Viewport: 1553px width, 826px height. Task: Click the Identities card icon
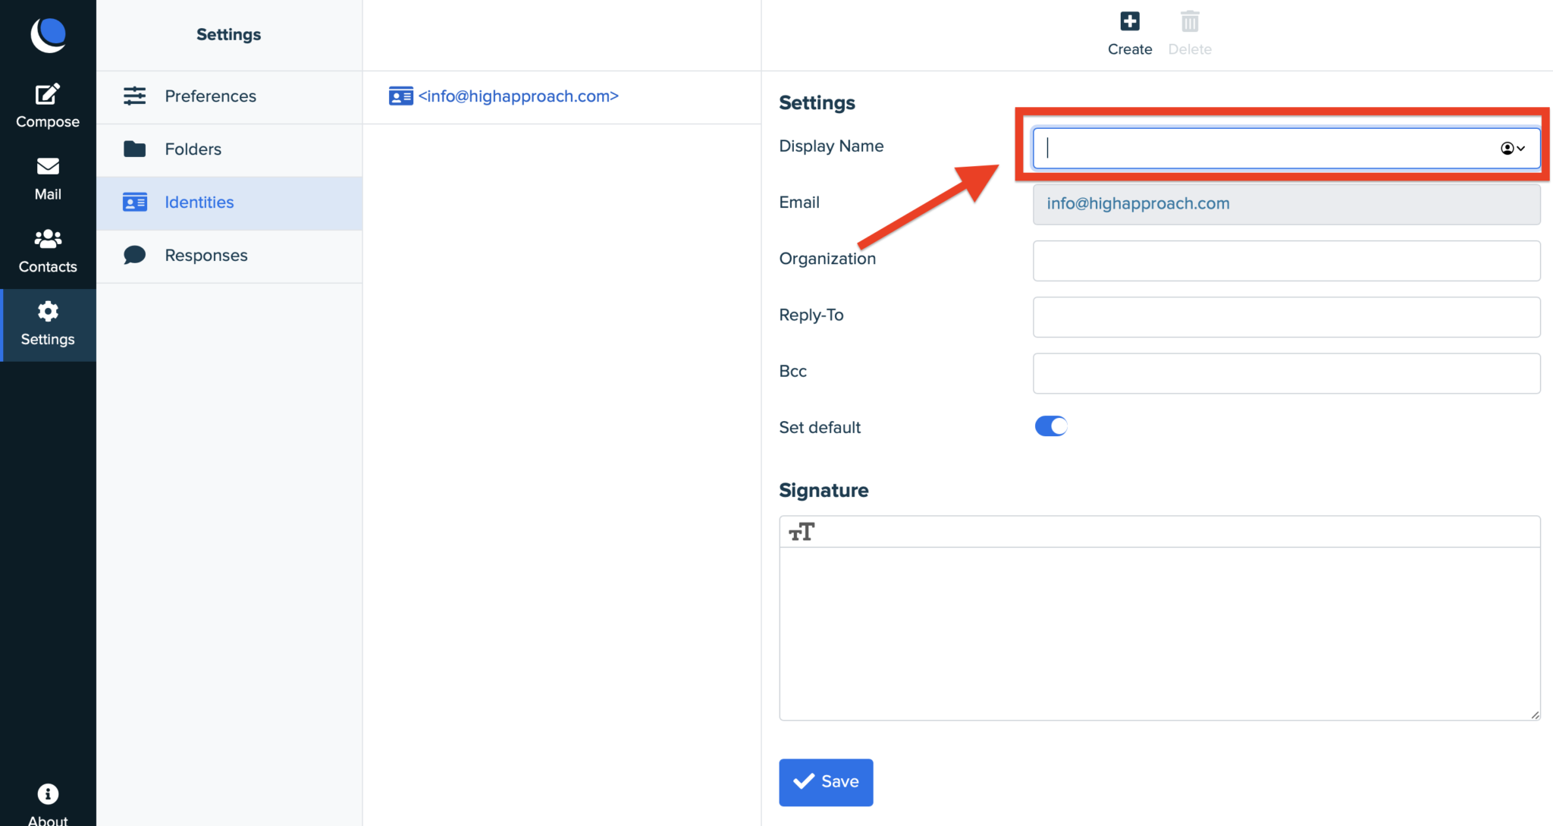[134, 203]
